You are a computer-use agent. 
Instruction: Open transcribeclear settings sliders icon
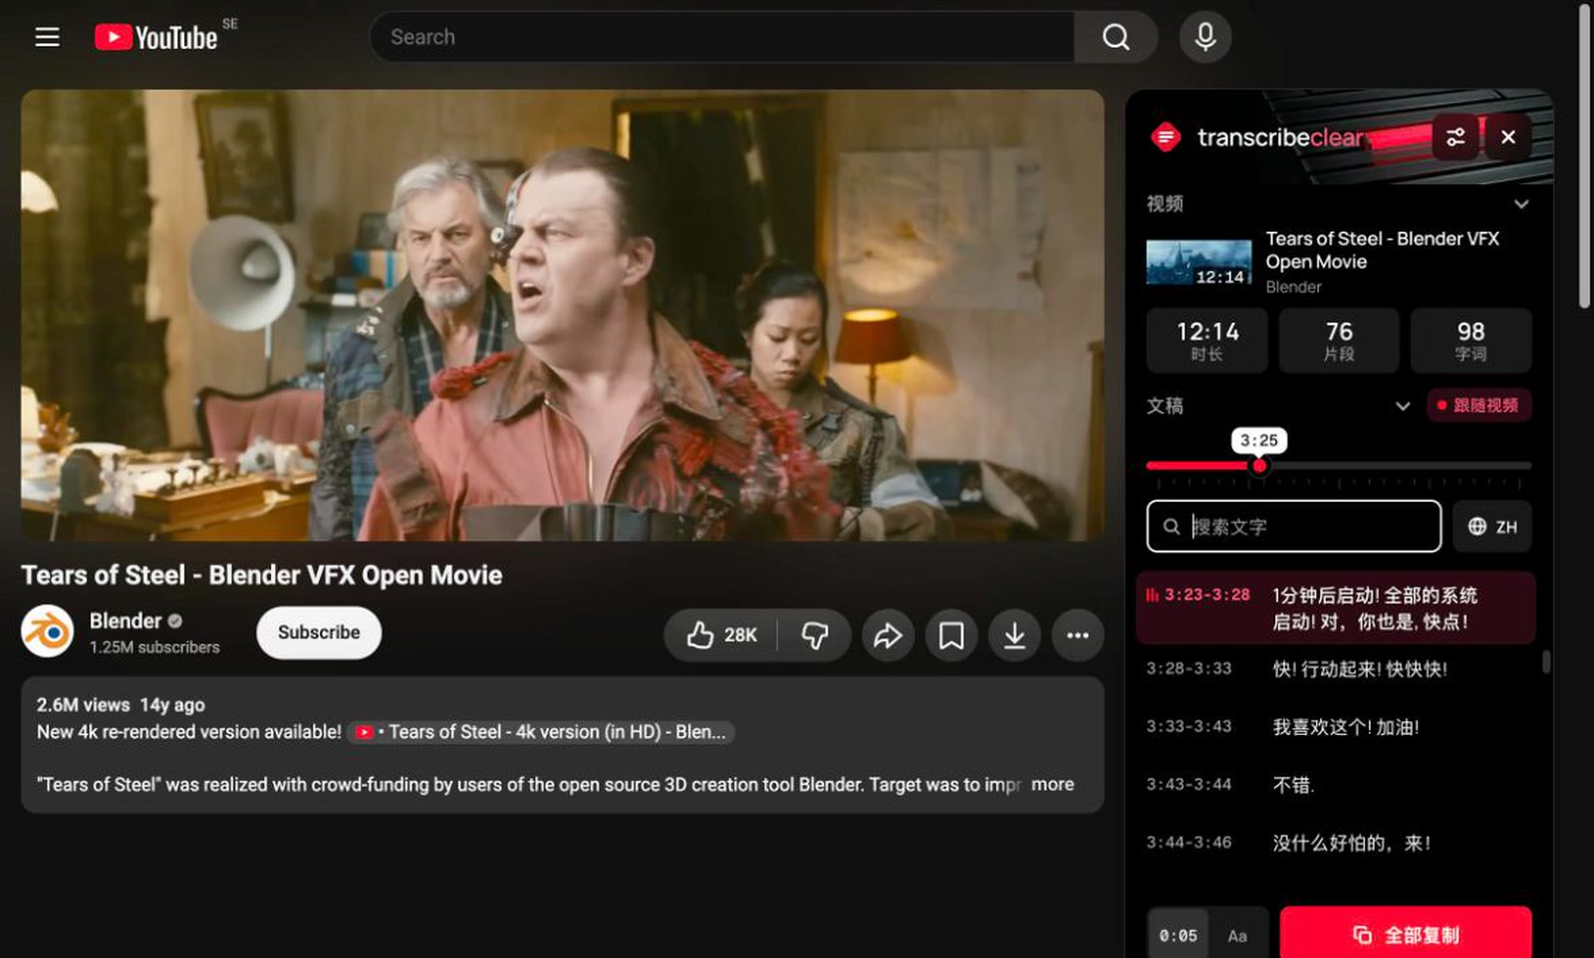tap(1456, 137)
